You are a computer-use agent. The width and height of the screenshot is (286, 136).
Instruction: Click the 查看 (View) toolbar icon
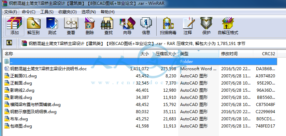(71, 23)
